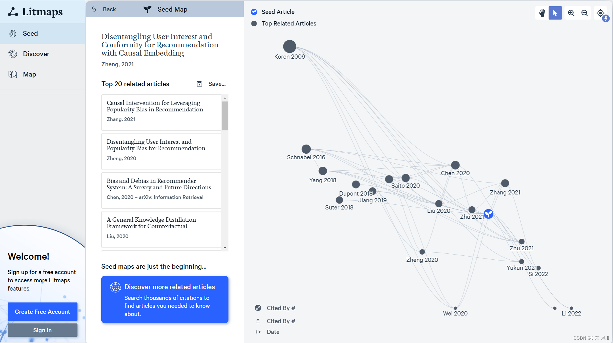Open Discover more related articles card
Image resolution: width=613 pixels, height=343 pixels.
pyautogui.click(x=165, y=299)
